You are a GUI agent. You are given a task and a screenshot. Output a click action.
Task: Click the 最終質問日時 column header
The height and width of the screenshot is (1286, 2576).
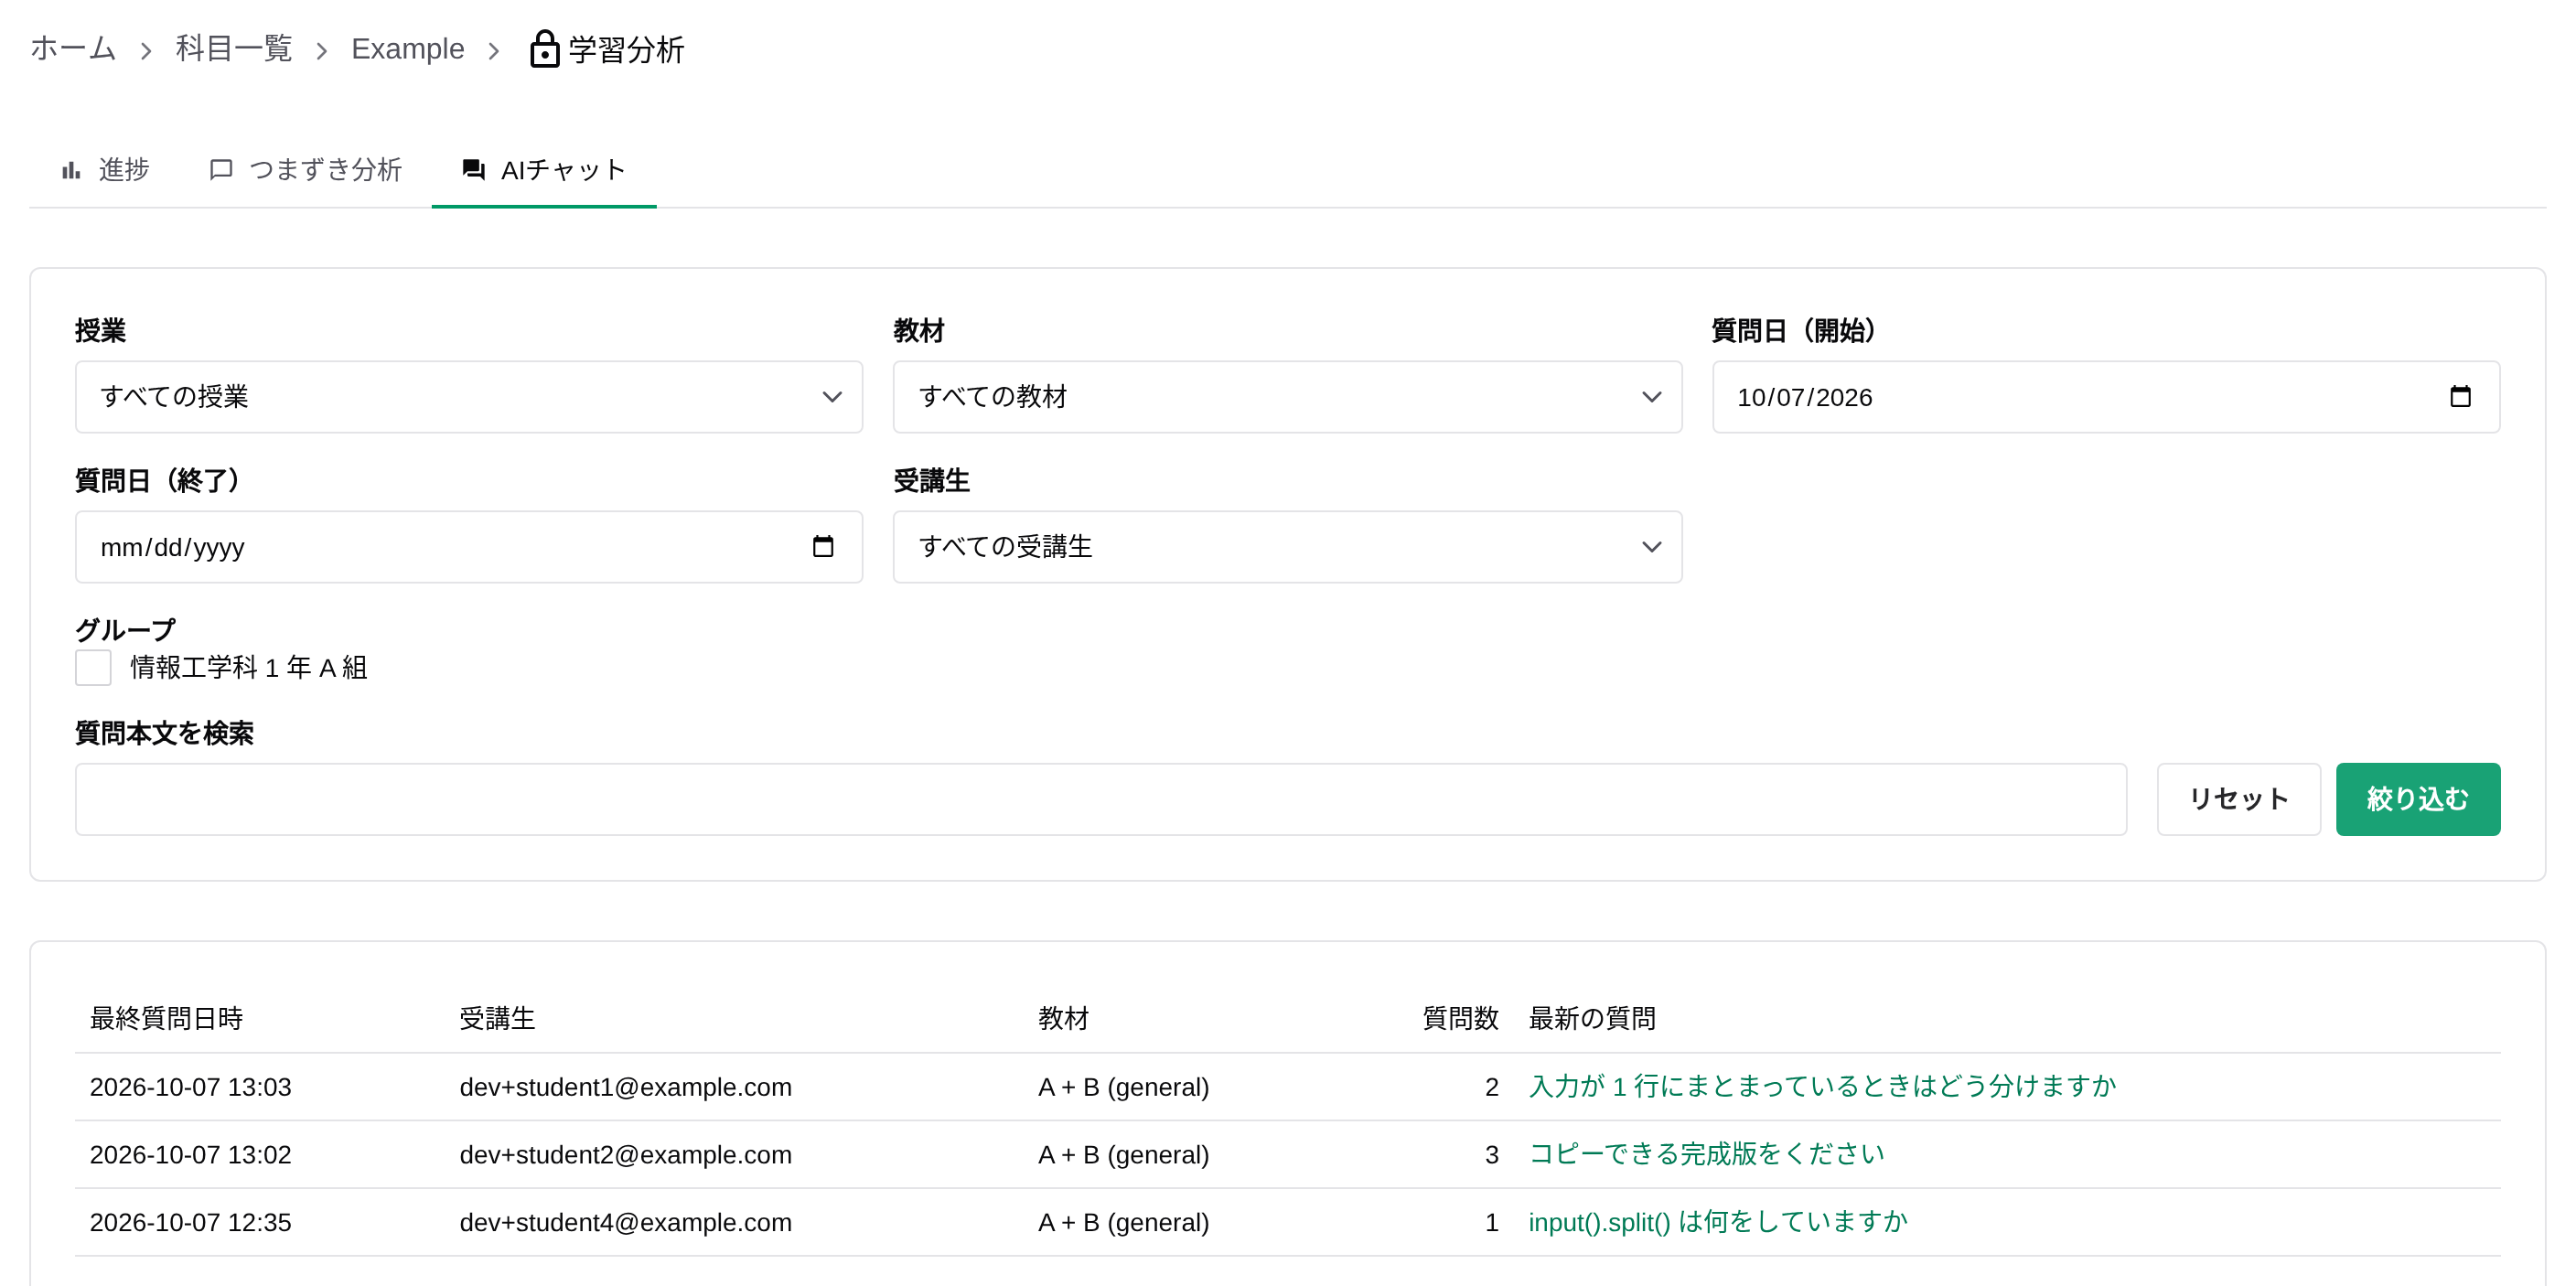point(167,1018)
